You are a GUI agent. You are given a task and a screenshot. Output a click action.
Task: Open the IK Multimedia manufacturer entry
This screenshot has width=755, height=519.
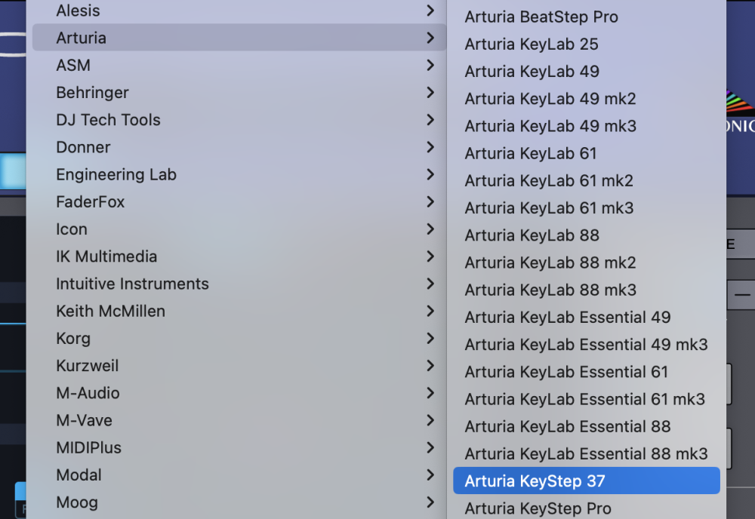point(106,256)
